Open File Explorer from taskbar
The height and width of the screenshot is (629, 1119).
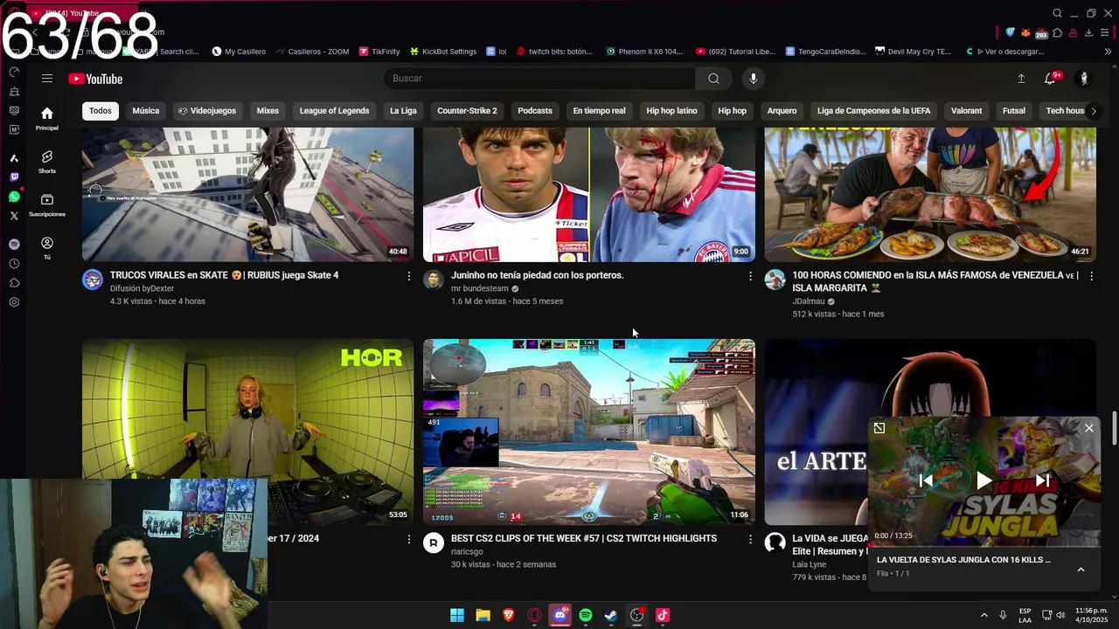[483, 615]
